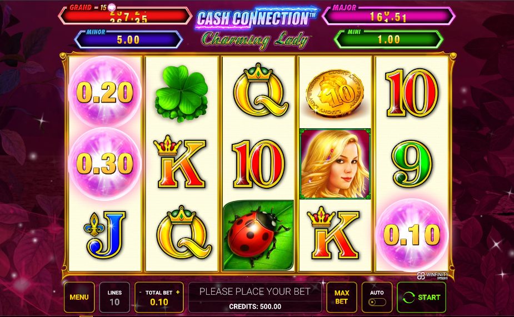The width and height of the screenshot is (514, 317).
Task: Click the pink orb showing 0.20
Action: click(x=105, y=92)
